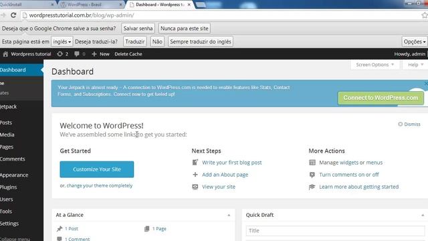Open the Settings sidebar menu
Screen dimensions: 428x241
(x=21, y=224)
